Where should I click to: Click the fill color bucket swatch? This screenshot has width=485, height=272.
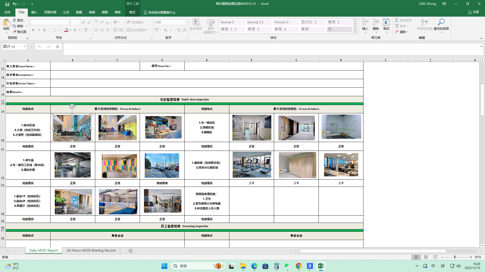[66, 30]
